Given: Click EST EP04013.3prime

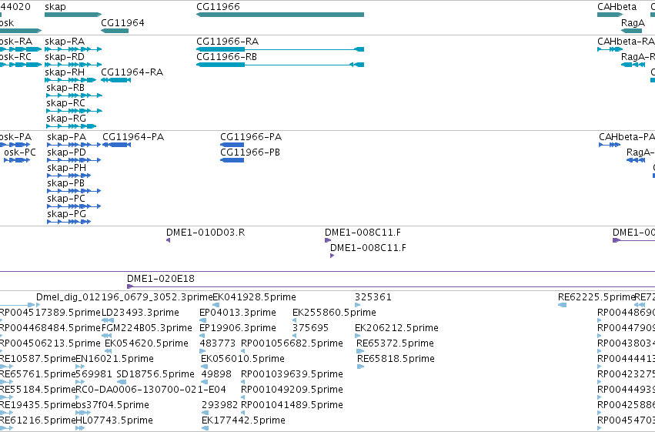Looking at the screenshot, I should (202, 320).
